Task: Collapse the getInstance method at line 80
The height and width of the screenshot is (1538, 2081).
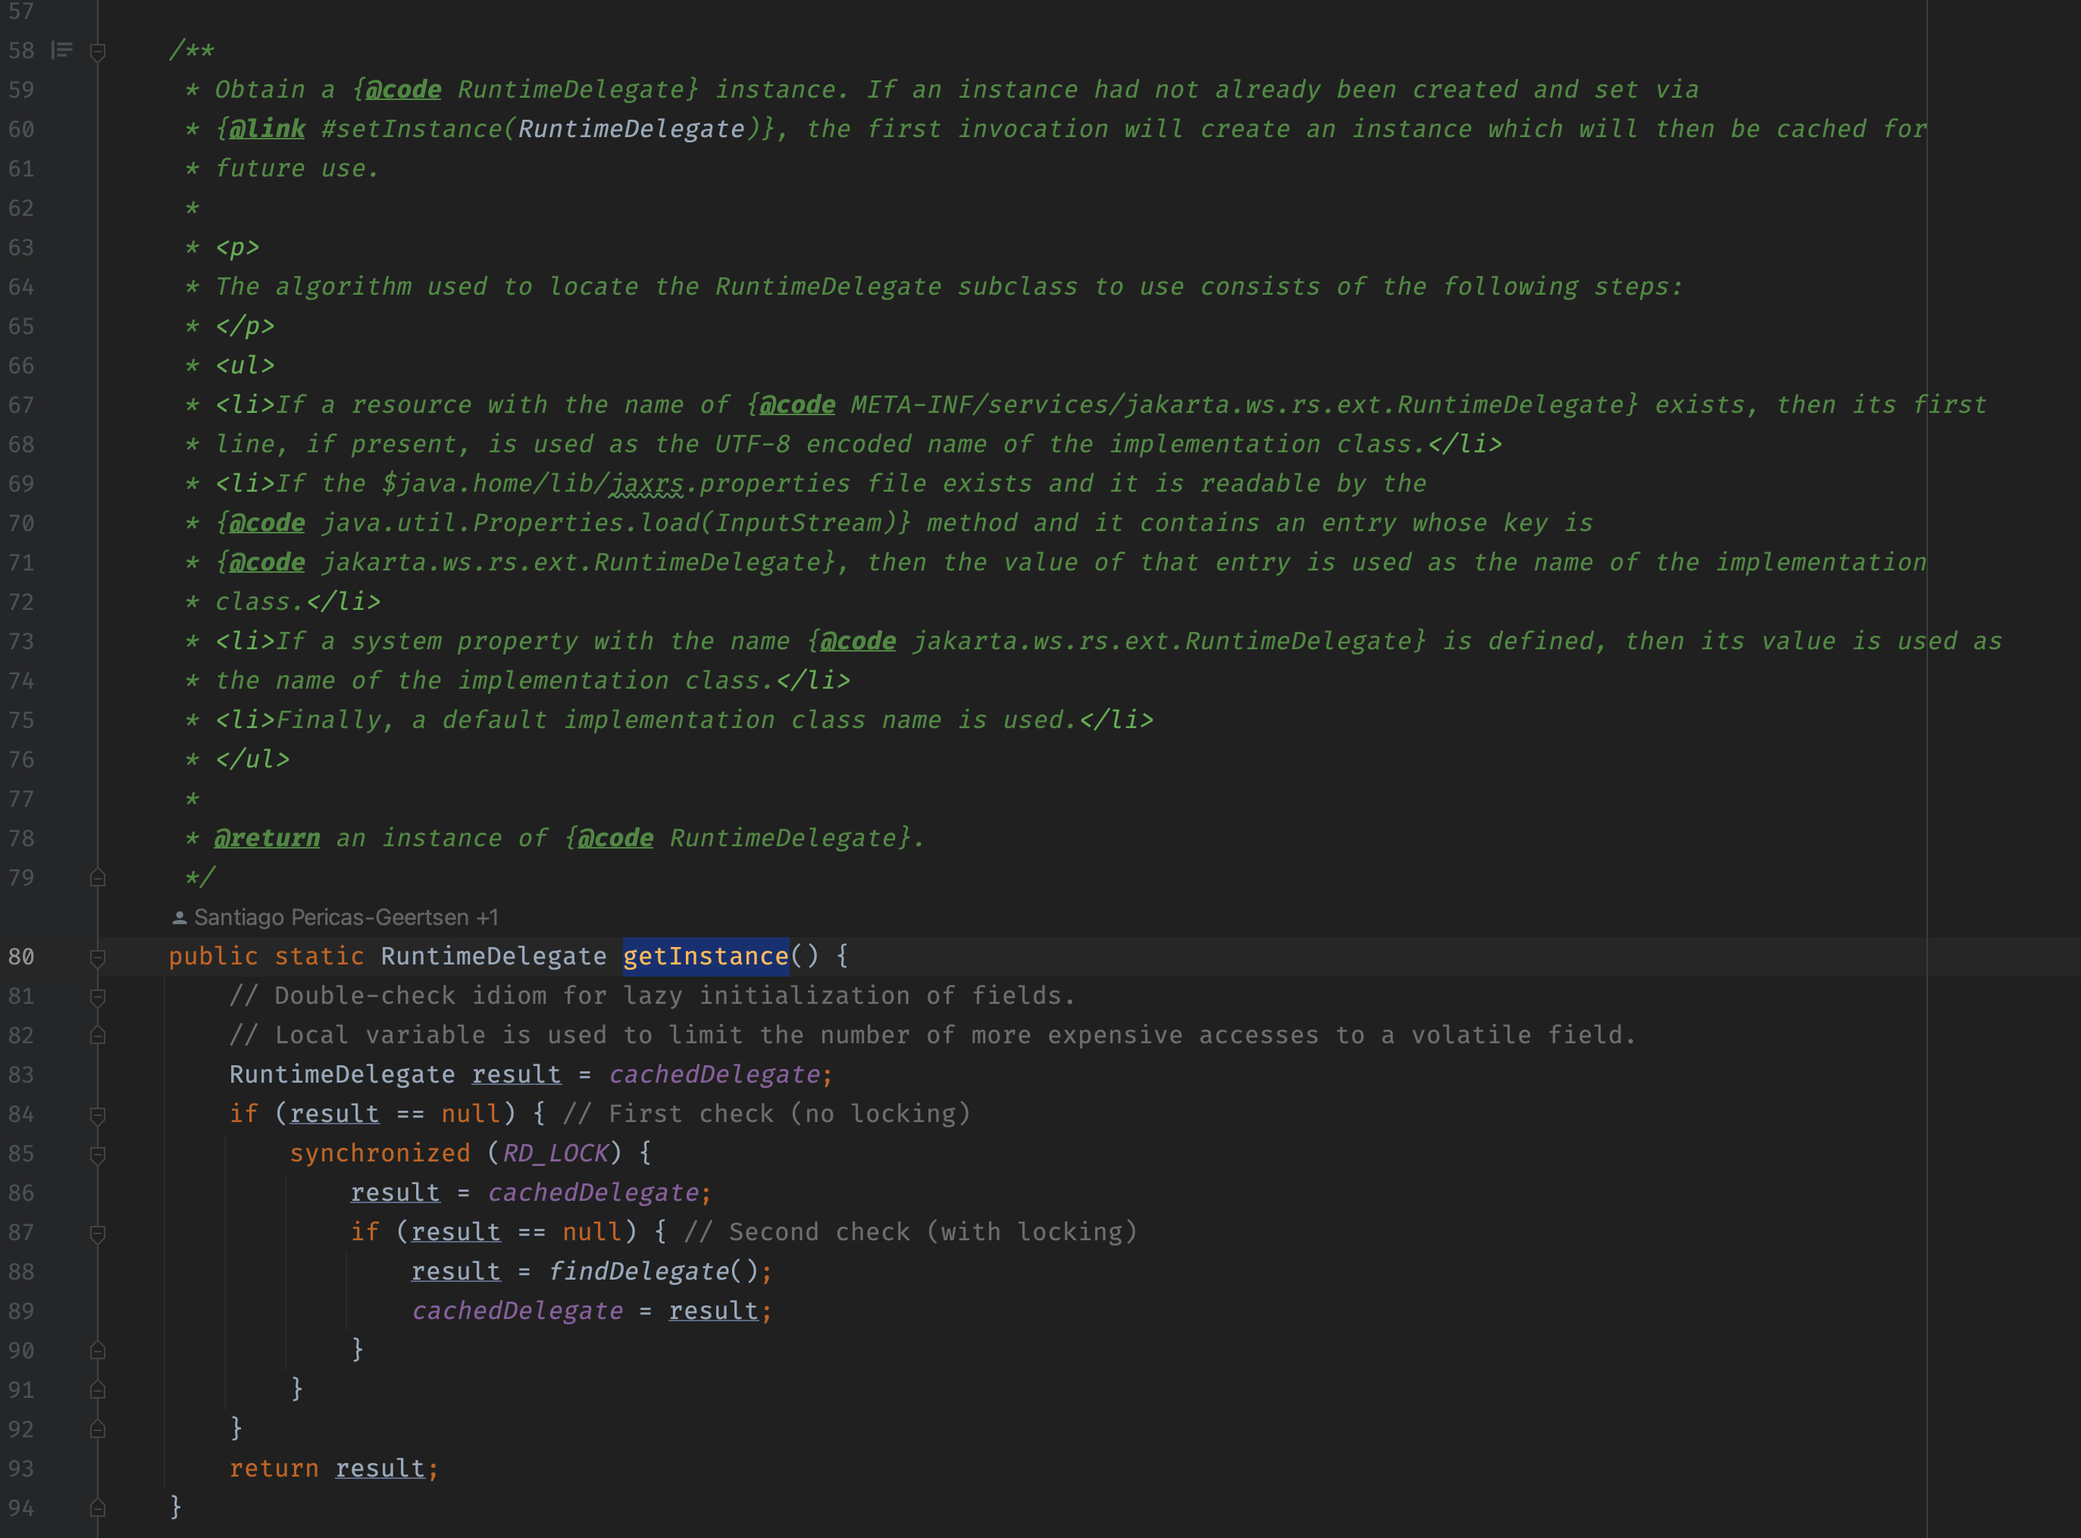Action: (98, 957)
